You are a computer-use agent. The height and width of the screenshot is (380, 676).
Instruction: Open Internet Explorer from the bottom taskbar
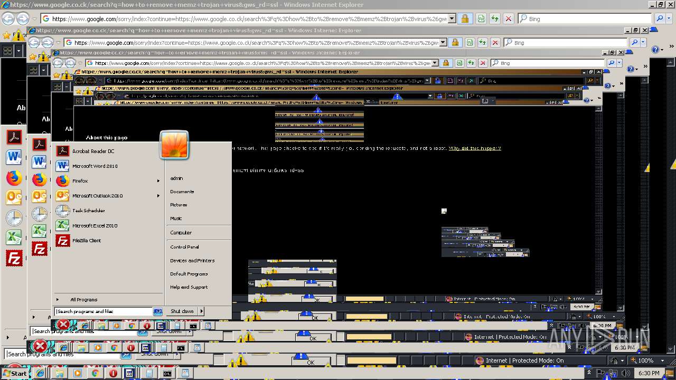pos(41,373)
